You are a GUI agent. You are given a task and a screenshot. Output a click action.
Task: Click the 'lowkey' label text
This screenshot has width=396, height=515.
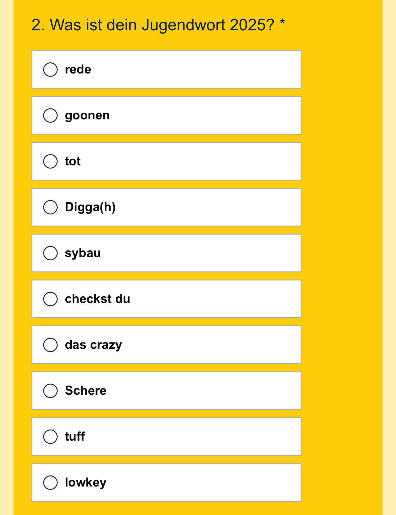pyautogui.click(x=85, y=483)
